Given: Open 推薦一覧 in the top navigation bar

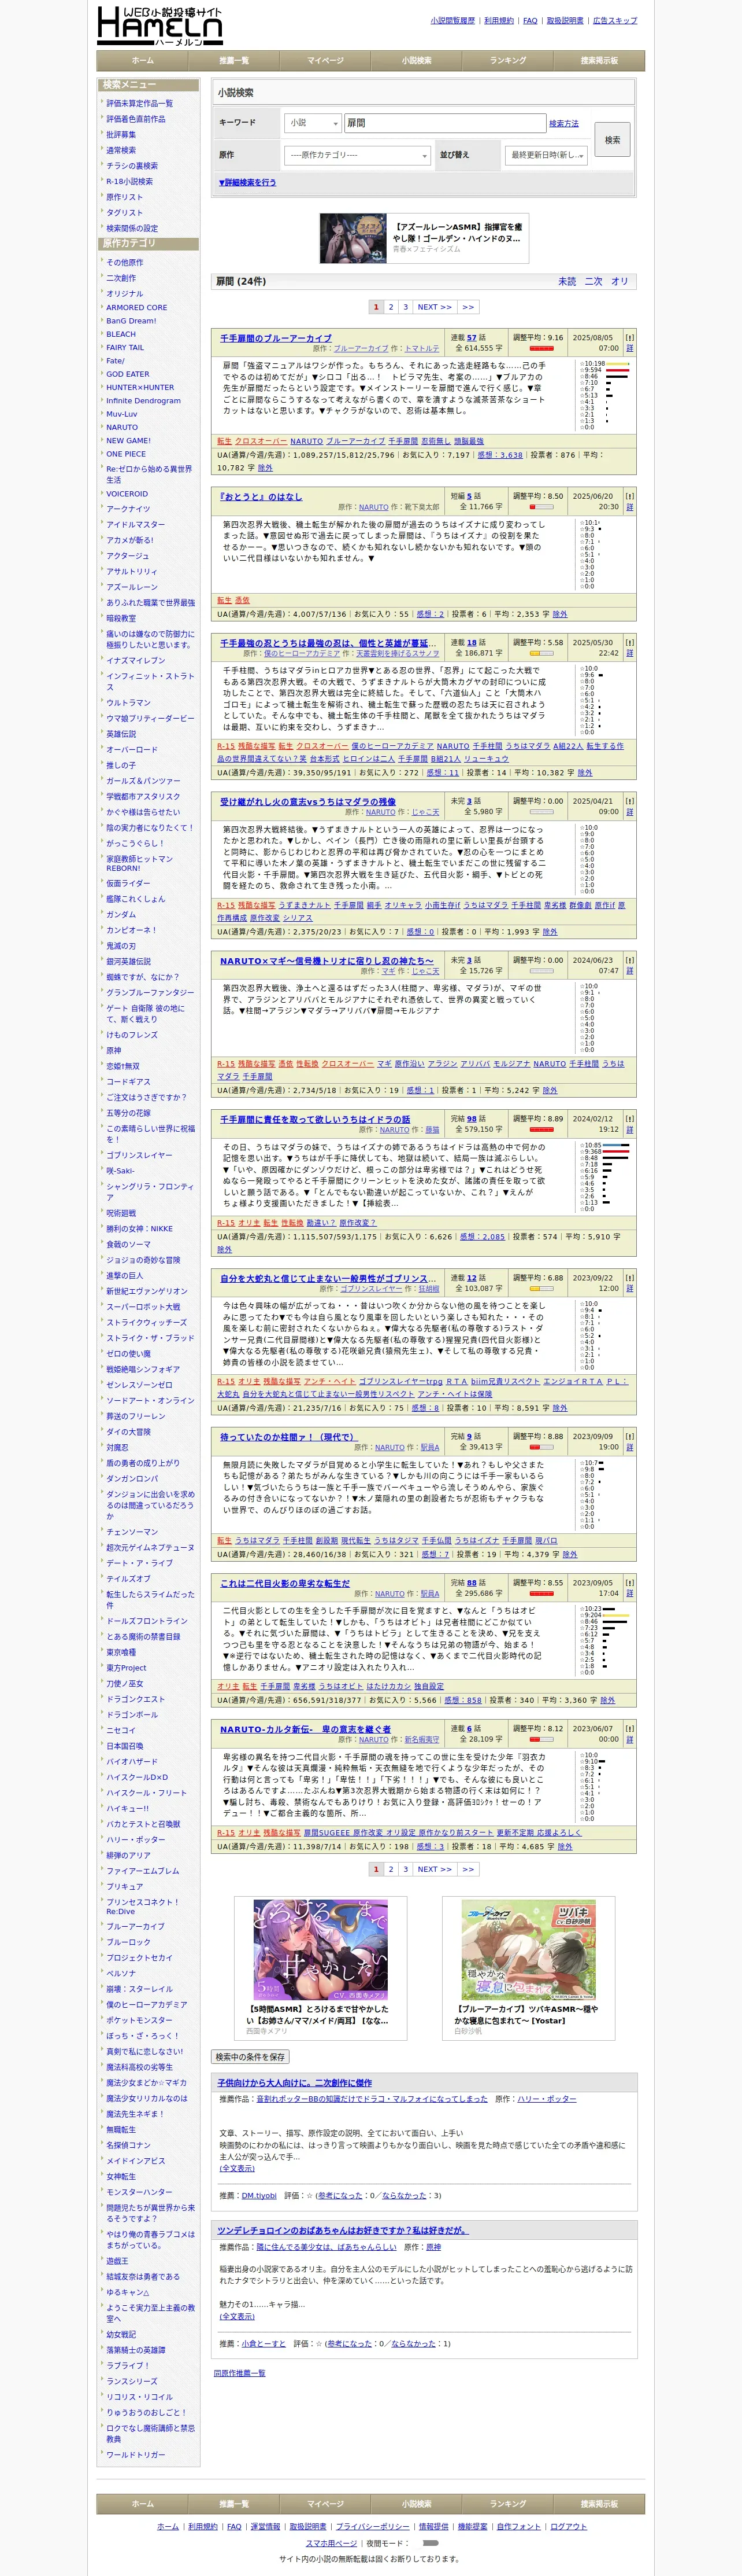Looking at the screenshot, I should coord(233,60).
